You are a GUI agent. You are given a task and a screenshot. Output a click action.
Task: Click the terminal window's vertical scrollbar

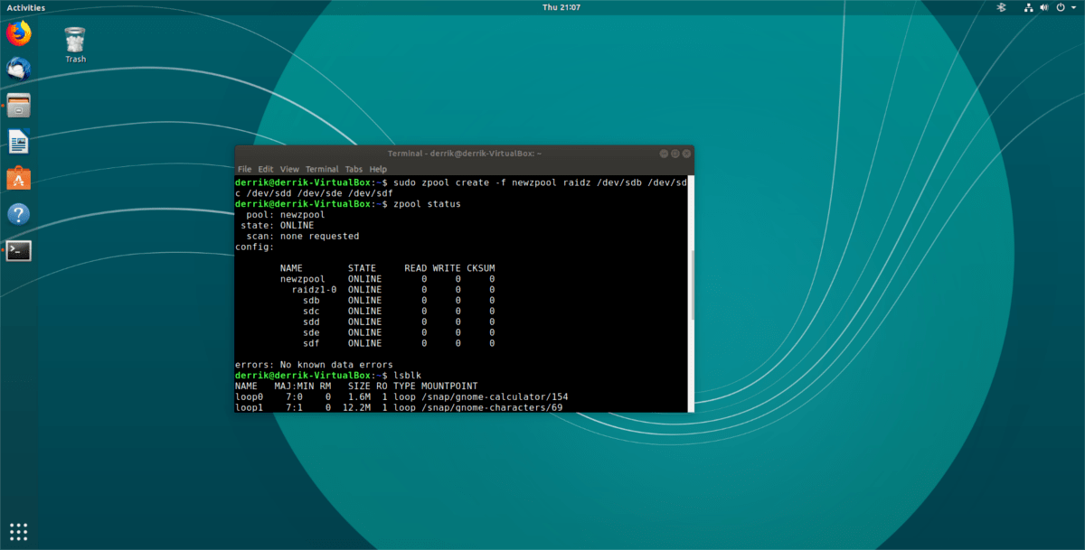(x=692, y=284)
